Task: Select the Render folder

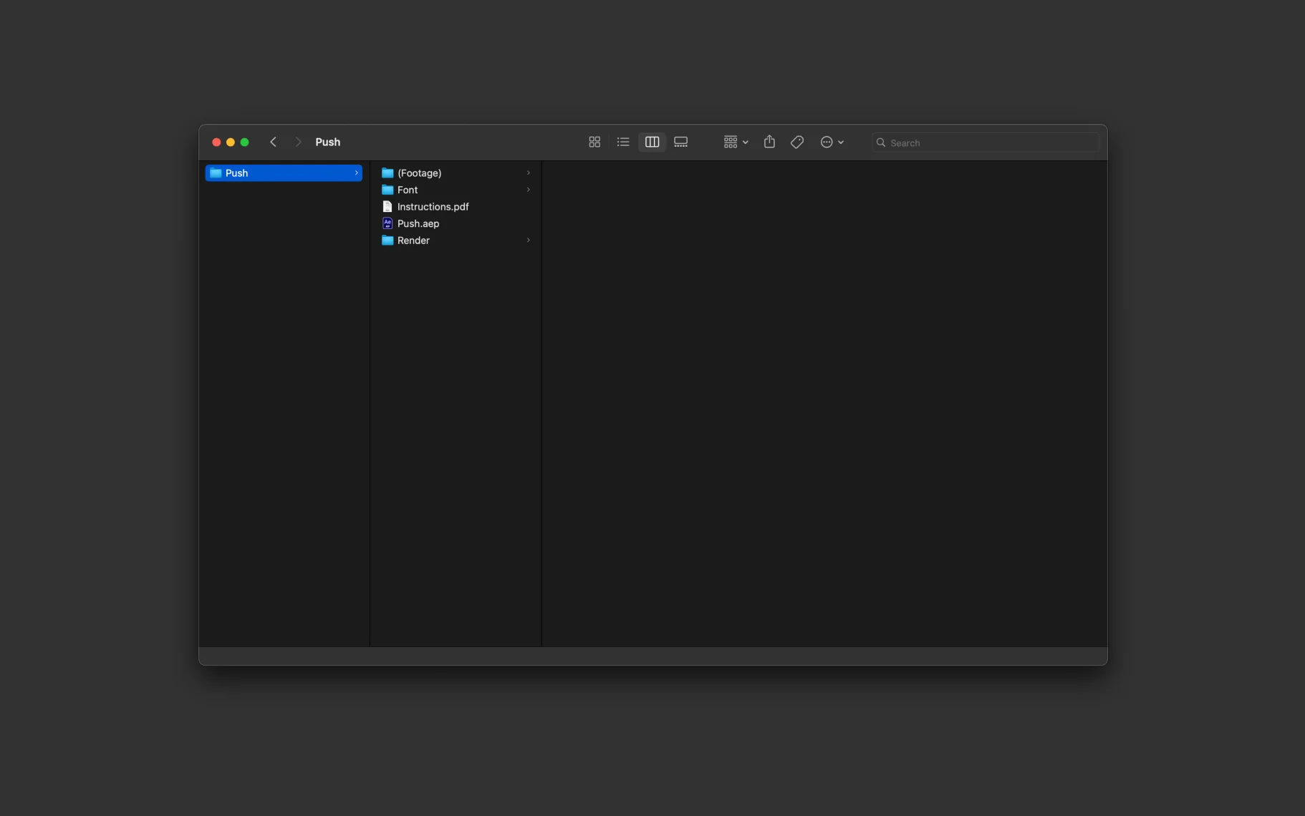Action: pos(456,240)
